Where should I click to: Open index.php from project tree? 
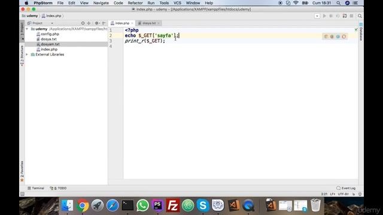pos(49,50)
